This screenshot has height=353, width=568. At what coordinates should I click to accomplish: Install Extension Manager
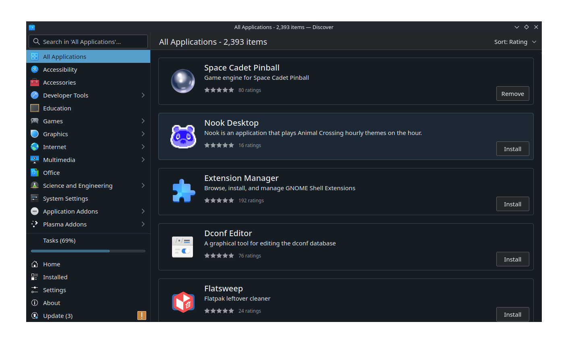[512, 204]
